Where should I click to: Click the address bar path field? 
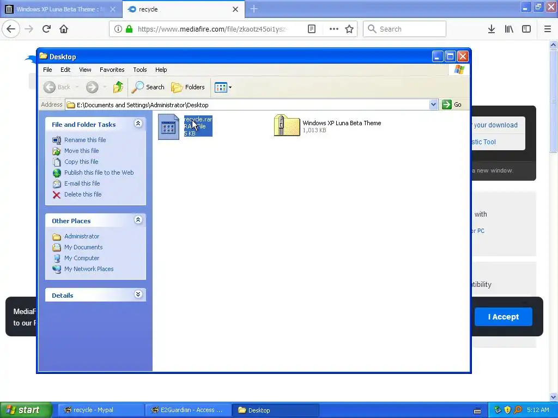pyautogui.click(x=247, y=105)
